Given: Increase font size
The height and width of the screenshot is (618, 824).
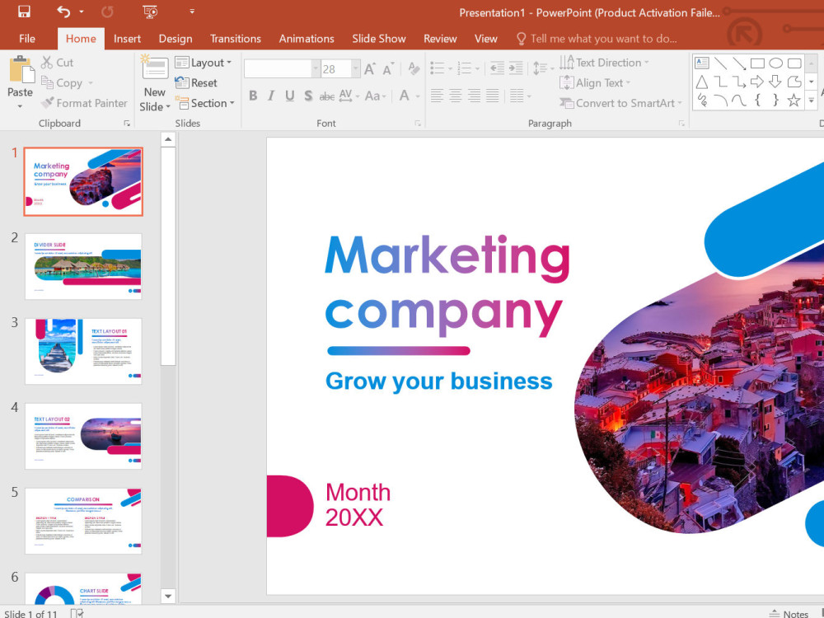Looking at the screenshot, I should [370, 69].
